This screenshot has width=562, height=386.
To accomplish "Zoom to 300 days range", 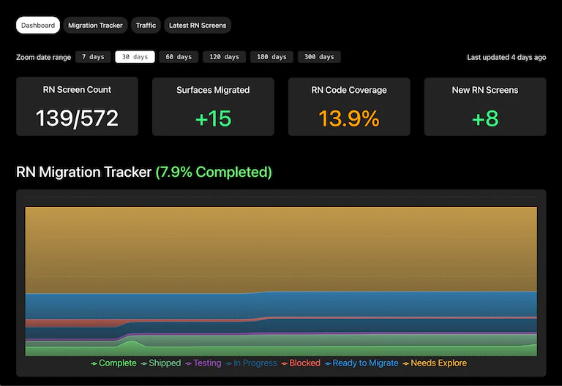I will point(319,57).
